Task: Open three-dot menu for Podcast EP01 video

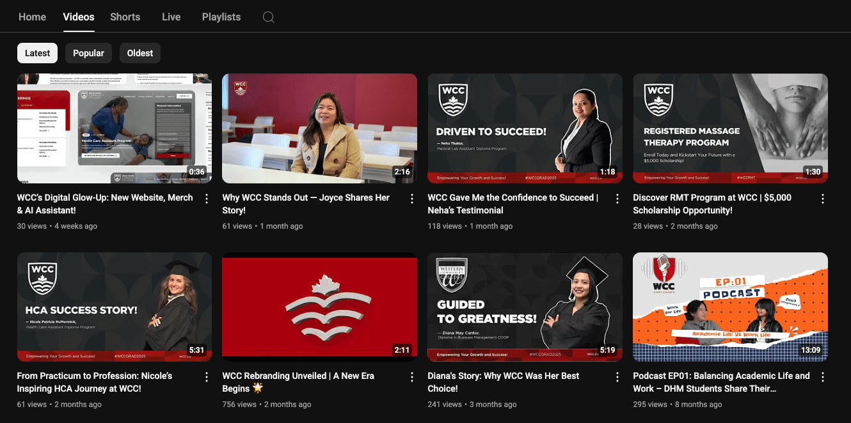Action: click(x=823, y=377)
